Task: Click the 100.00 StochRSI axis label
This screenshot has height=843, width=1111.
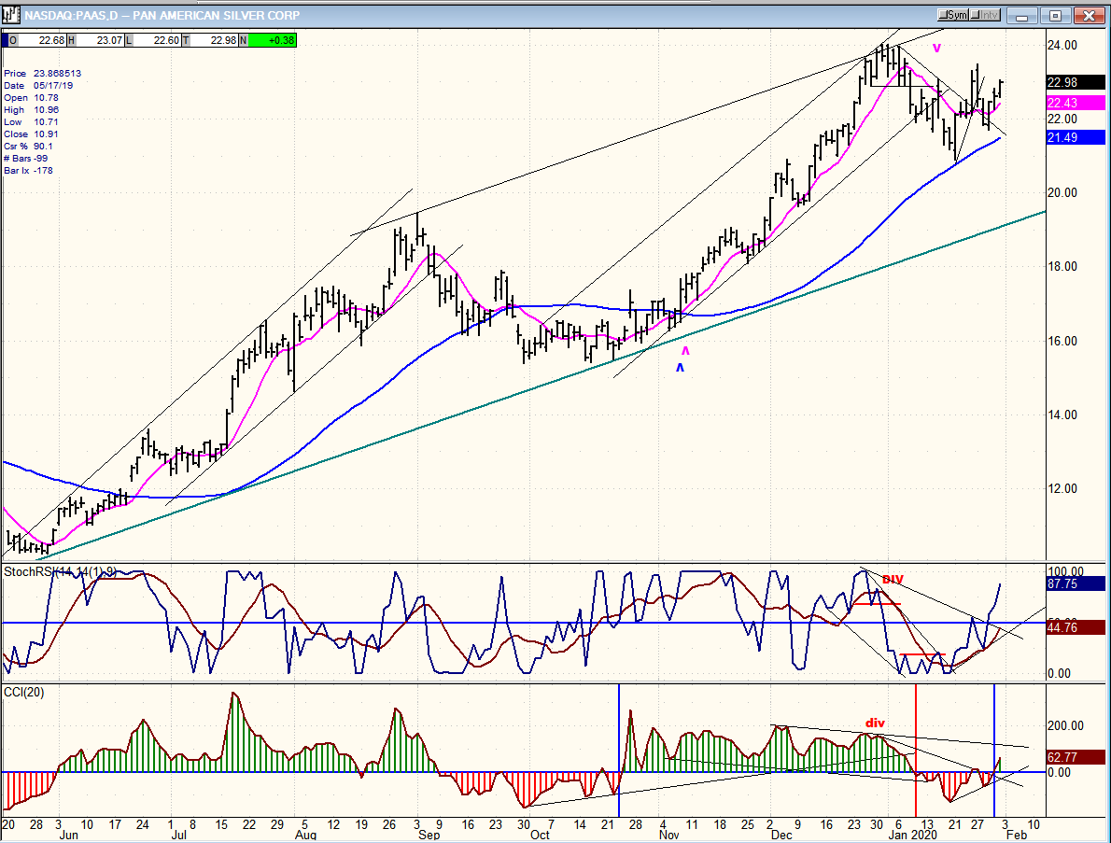Action: [1065, 571]
